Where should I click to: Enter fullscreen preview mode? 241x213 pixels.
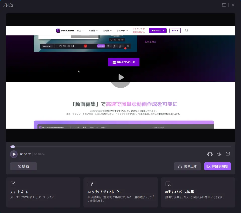pyautogui.click(x=228, y=154)
